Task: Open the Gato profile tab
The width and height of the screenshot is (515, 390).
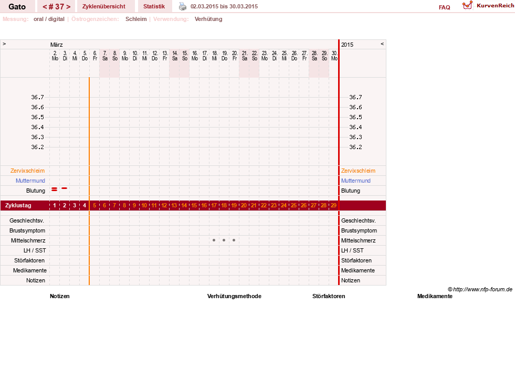Action: click(17, 7)
